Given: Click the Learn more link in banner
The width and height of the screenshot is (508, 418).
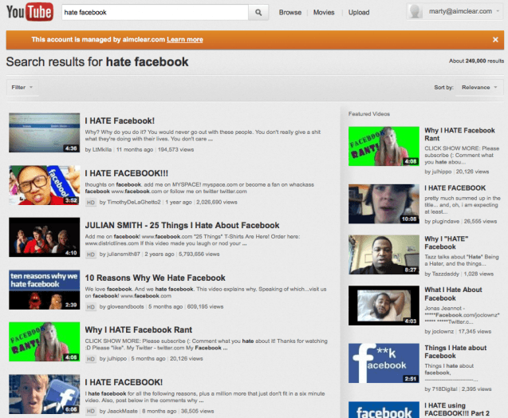Looking at the screenshot, I should (185, 40).
